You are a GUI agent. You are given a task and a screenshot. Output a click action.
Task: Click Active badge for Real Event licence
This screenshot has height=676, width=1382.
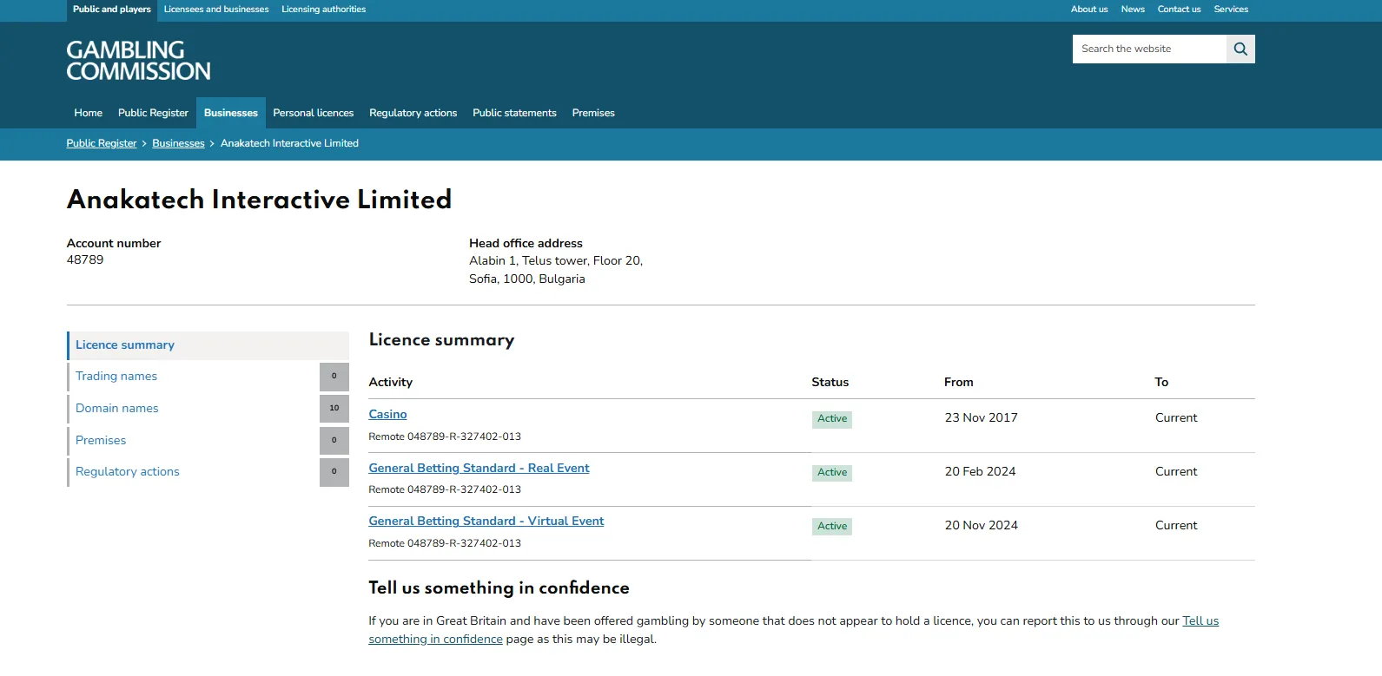(x=832, y=473)
